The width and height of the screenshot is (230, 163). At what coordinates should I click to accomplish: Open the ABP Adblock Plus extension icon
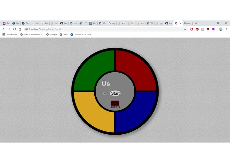197,29
